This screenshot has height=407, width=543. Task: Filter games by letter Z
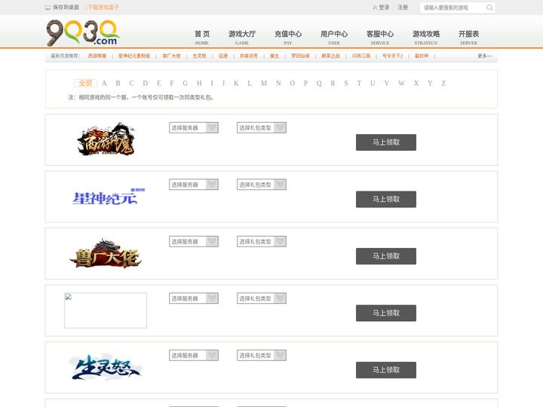coord(443,84)
